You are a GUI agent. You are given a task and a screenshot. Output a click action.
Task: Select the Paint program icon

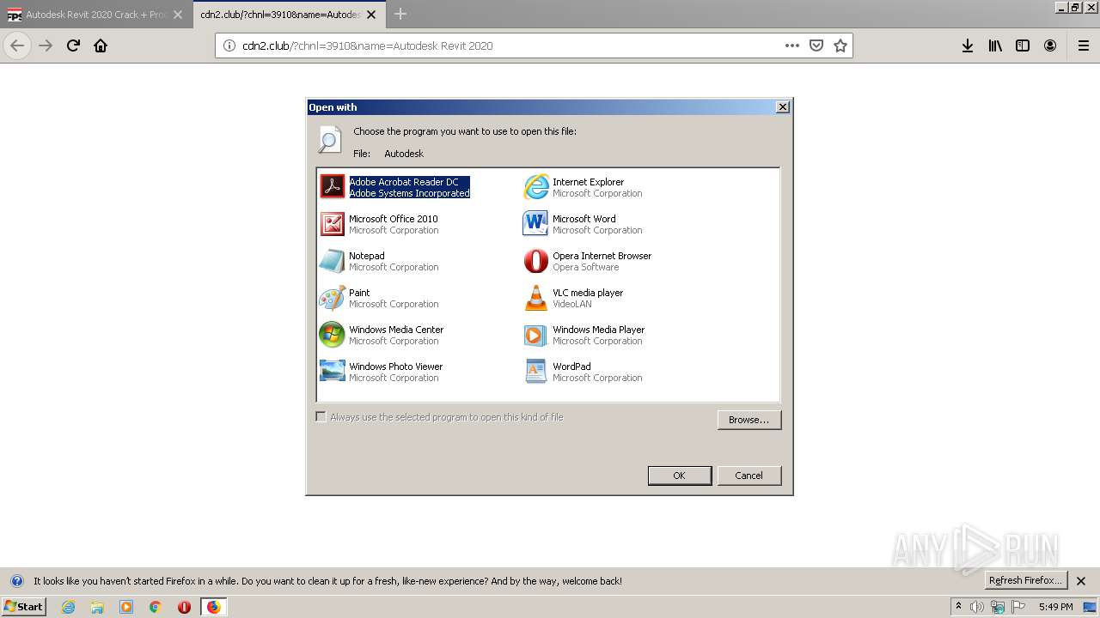pos(332,298)
